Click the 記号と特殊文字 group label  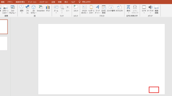click(132, 16)
